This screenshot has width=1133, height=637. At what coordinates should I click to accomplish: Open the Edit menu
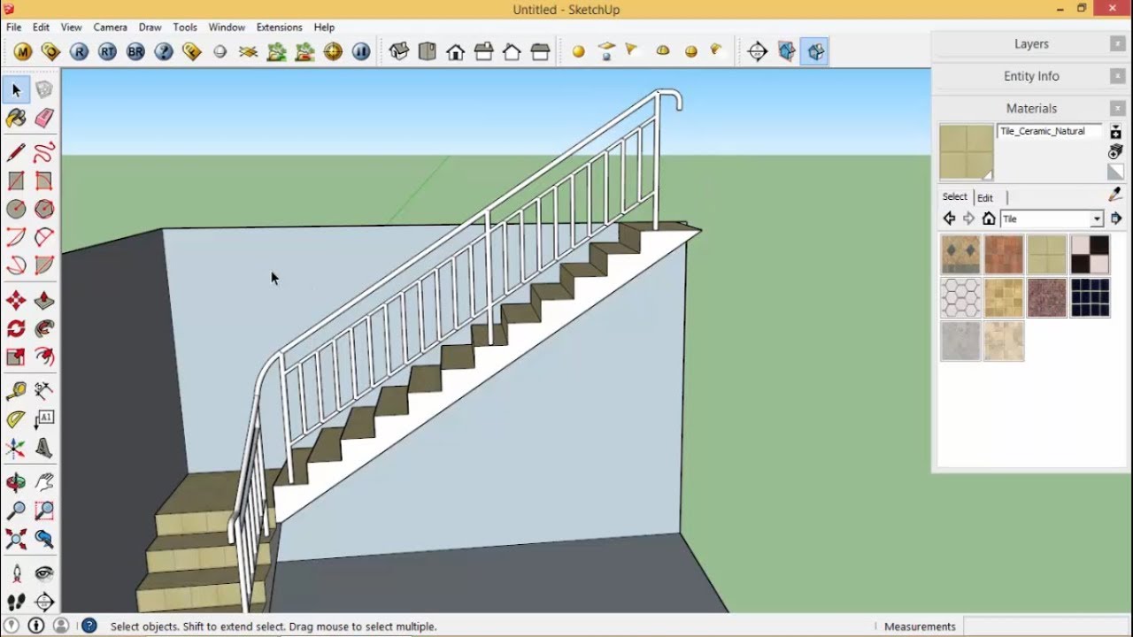[x=41, y=27]
